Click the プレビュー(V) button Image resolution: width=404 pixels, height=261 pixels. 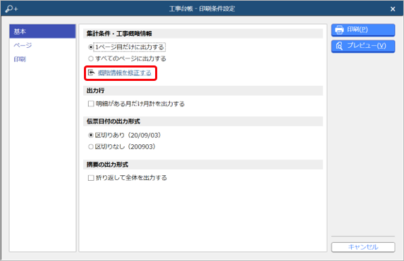363,46
